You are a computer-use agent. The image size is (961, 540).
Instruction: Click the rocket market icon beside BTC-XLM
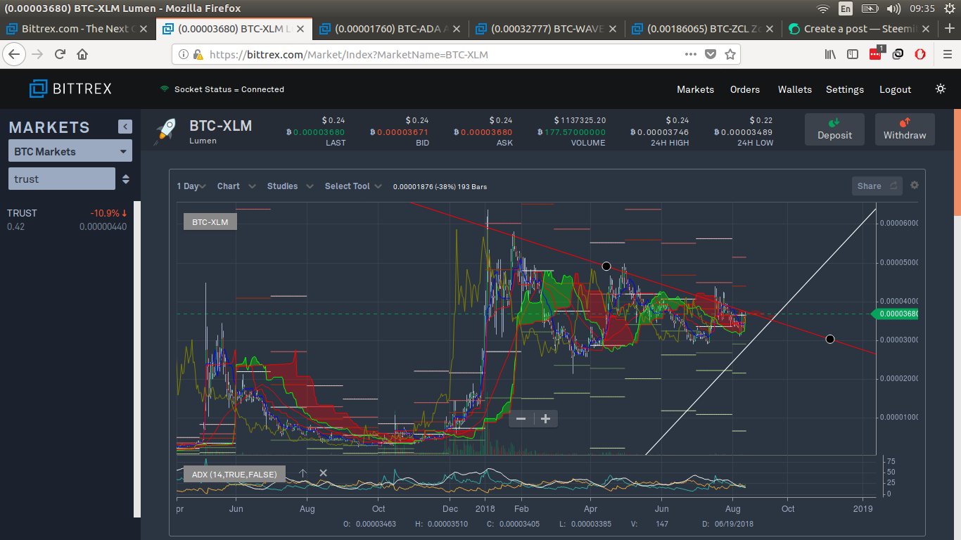165,131
